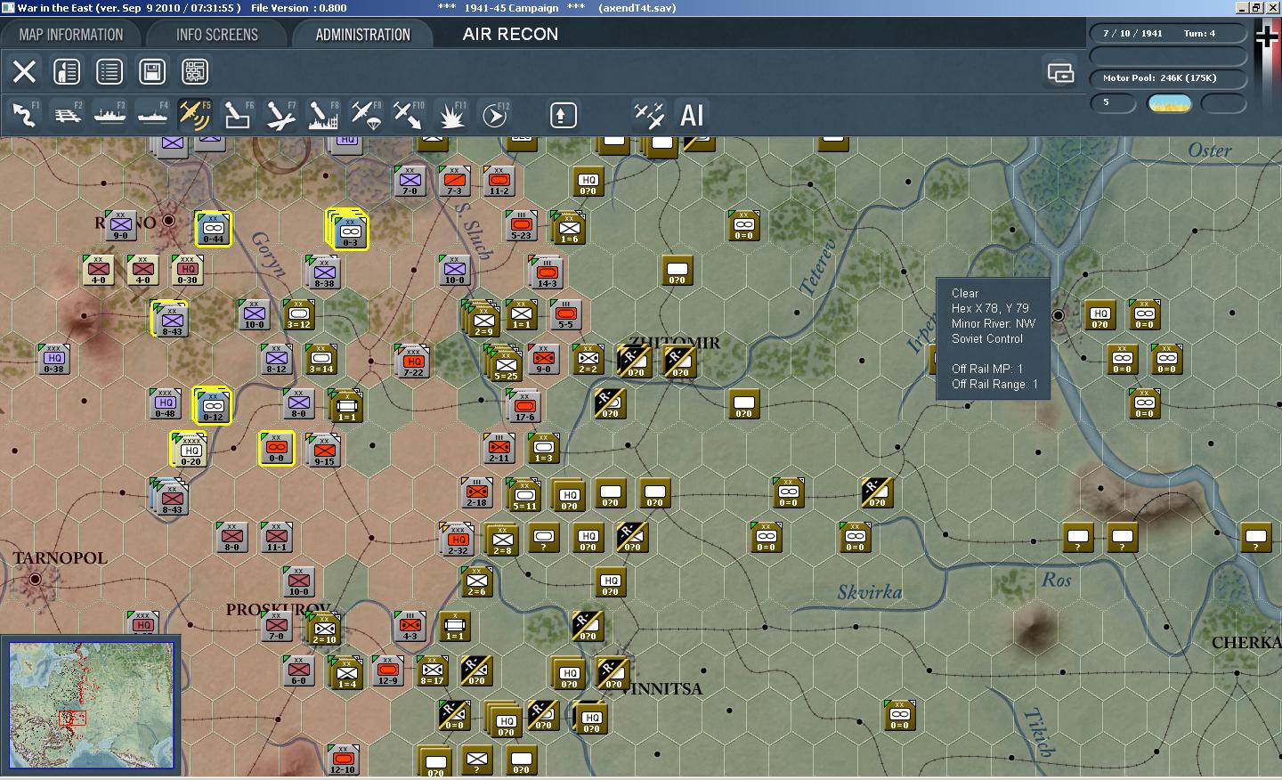The width and height of the screenshot is (1282, 780).
Task: Select the red armor counter labeled 5-23
Action: pyautogui.click(x=522, y=225)
